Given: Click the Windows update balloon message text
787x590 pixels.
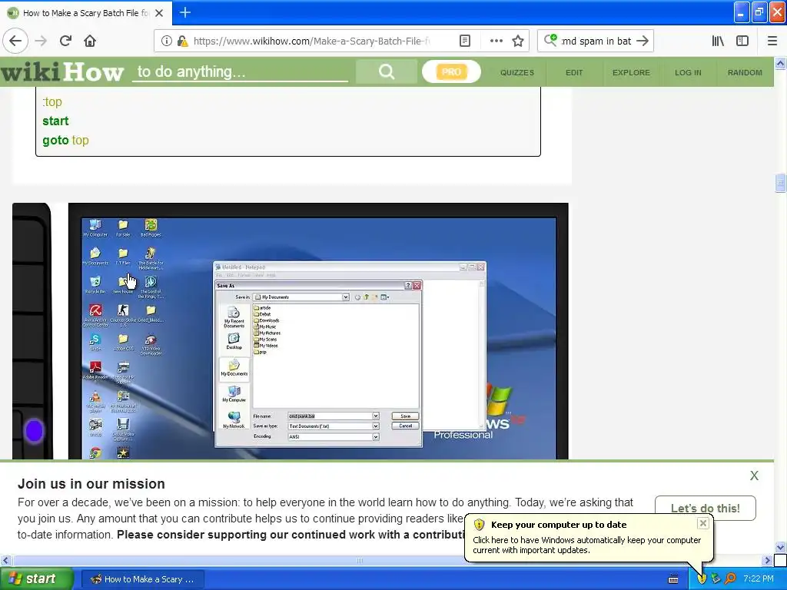Looking at the screenshot, I should pos(586,545).
